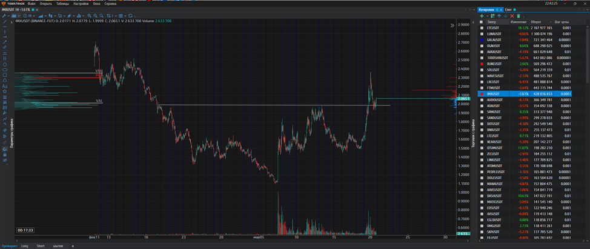Click the area chart type icon
Screen dimensions: 590x249
[41, 16]
